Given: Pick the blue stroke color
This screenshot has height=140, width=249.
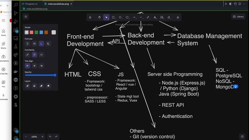Looking at the screenshot, I should coord(41,32).
